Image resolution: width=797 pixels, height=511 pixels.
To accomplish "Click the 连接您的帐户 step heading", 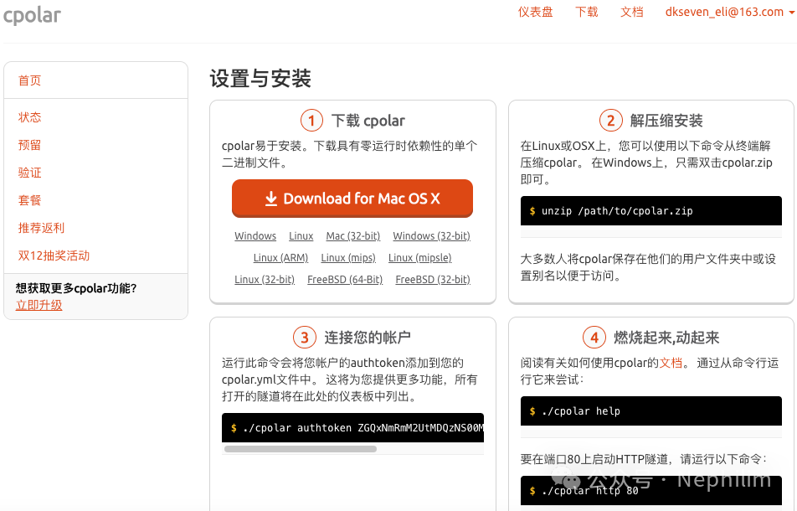I will (368, 338).
